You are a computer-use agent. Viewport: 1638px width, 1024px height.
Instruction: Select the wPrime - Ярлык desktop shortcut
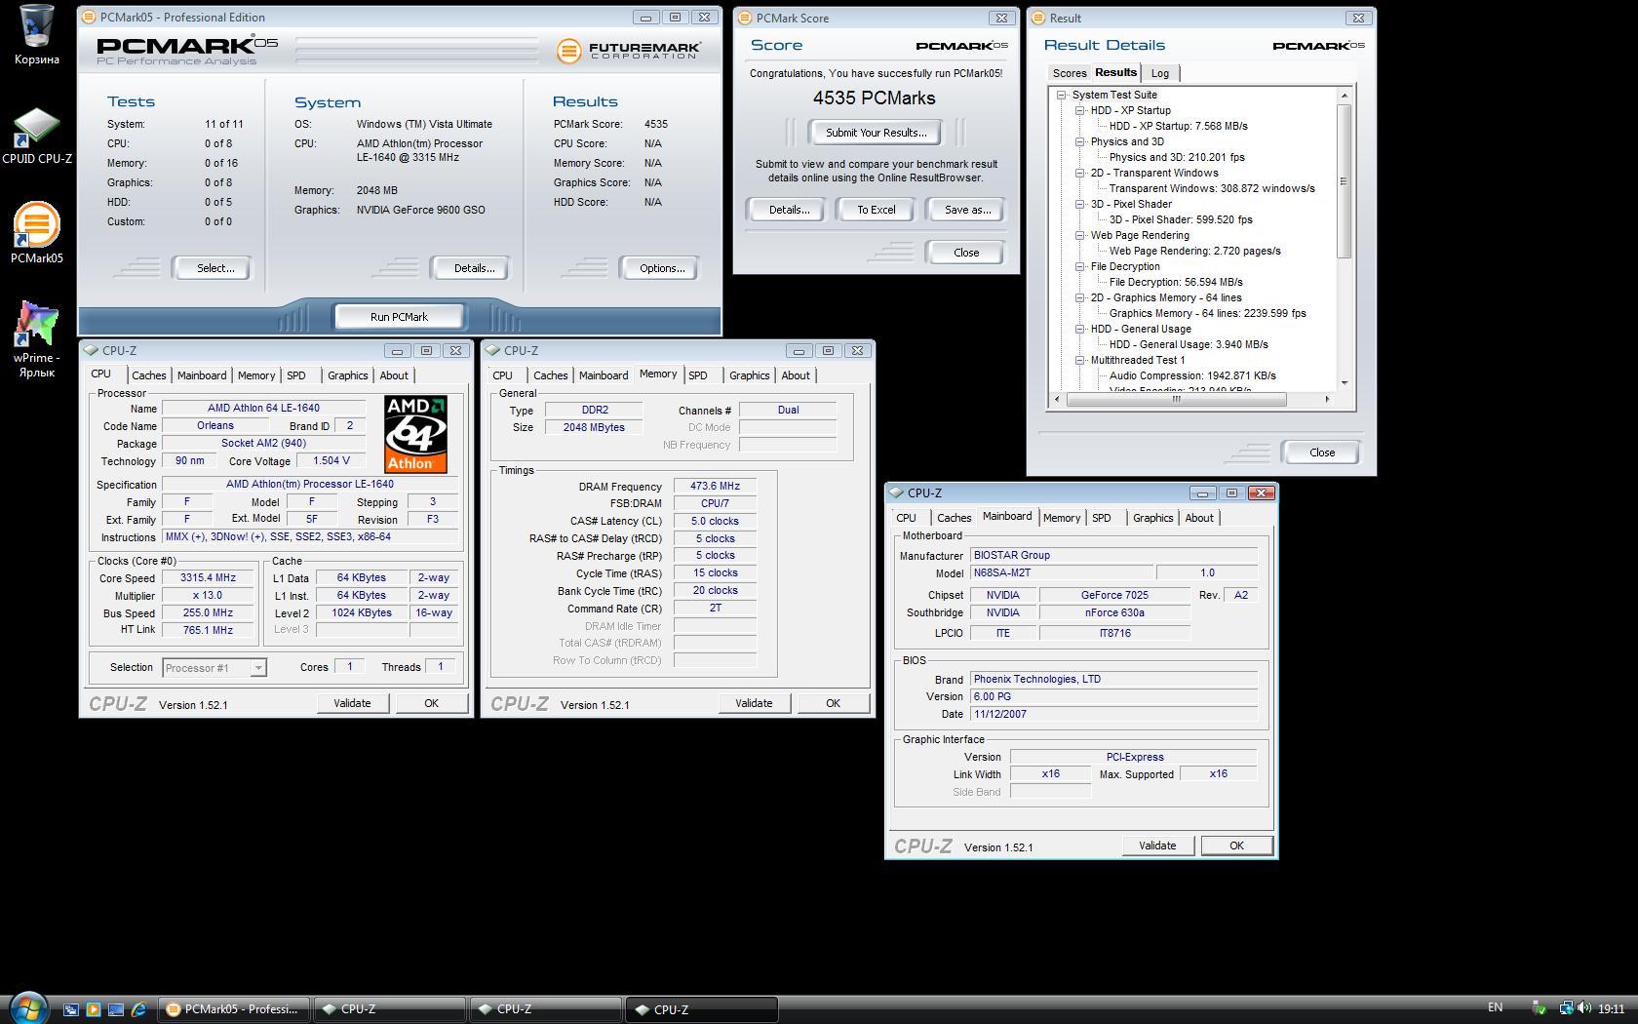37,338
